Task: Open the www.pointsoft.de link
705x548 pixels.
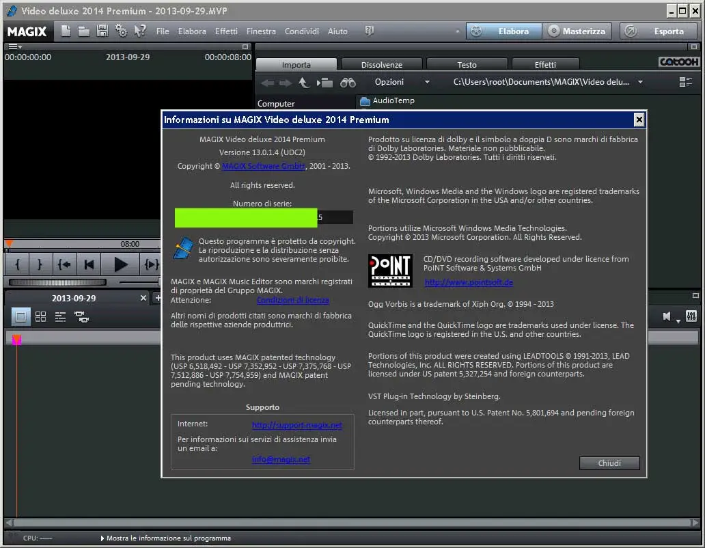Action: click(x=469, y=282)
